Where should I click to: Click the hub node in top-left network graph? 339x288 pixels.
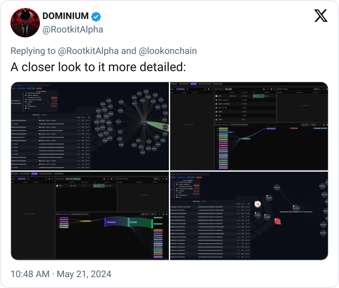(x=144, y=122)
